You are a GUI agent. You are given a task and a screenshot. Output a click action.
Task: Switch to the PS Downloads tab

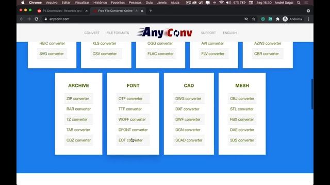(x=62, y=11)
